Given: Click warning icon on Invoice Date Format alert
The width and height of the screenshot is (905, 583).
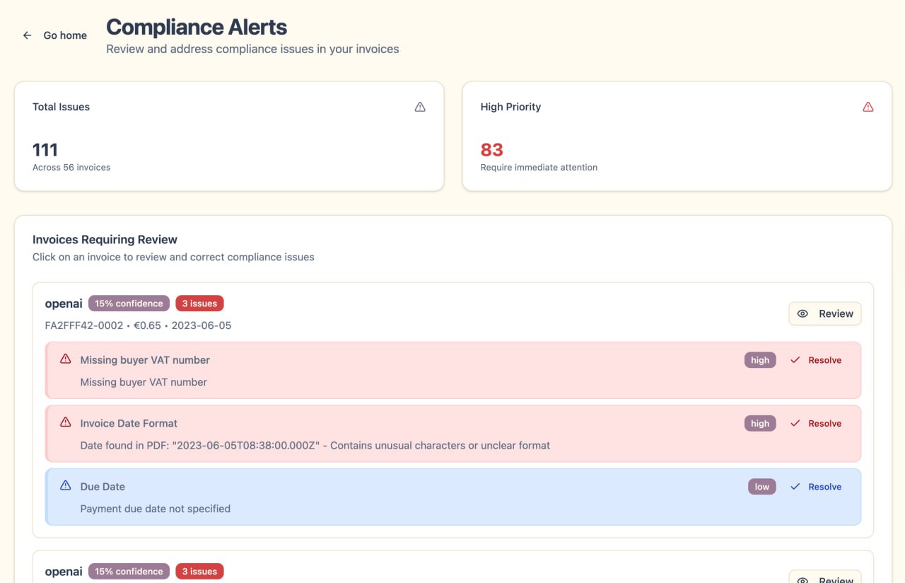Looking at the screenshot, I should click(x=66, y=422).
